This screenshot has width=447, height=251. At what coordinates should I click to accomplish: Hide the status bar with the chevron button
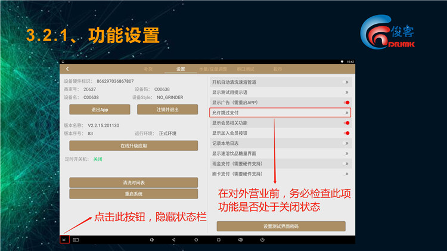(x=64, y=240)
